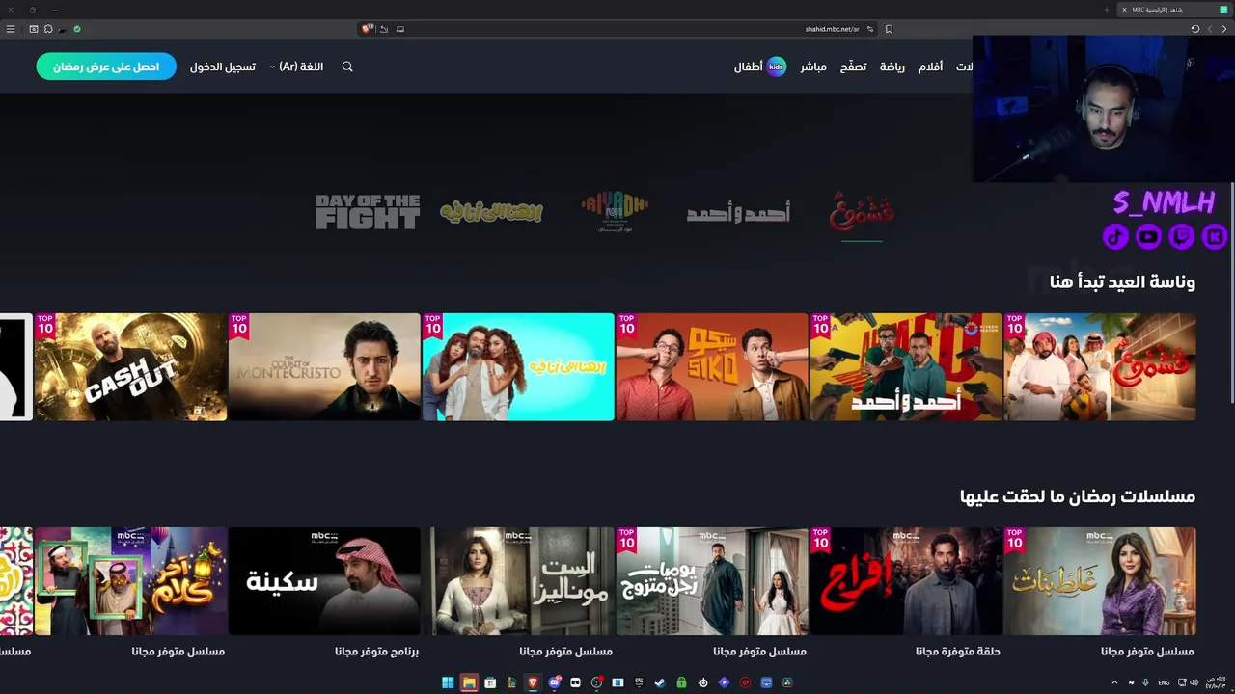Click حلقة متوفرة مجانا label under إفراج
The width and height of the screenshot is (1235, 694).
(958, 652)
